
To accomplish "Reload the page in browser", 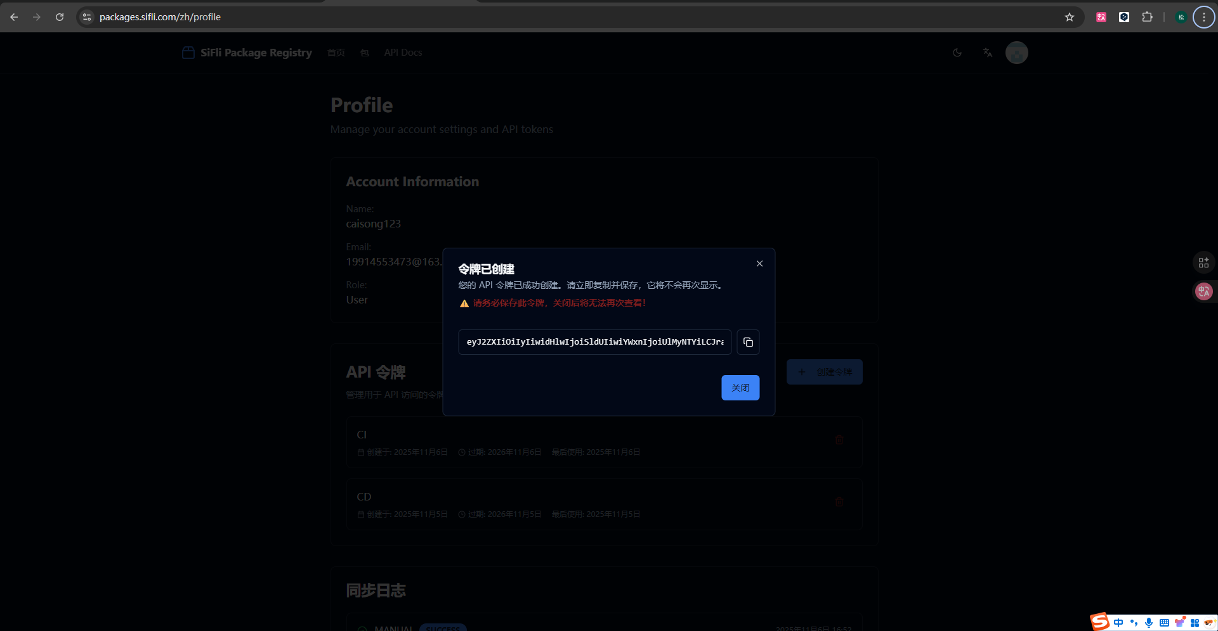I will [60, 17].
